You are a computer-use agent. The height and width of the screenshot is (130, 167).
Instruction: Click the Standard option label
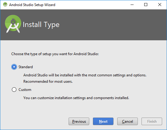[26, 67]
